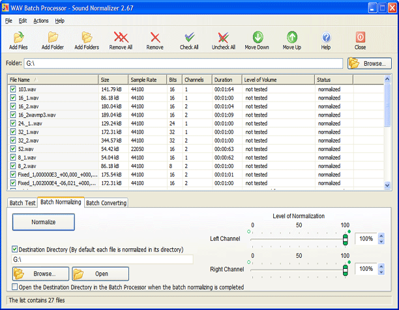Decrease Right Channel percentage with down arrow
The height and width of the screenshot is (310, 399).
point(381,272)
